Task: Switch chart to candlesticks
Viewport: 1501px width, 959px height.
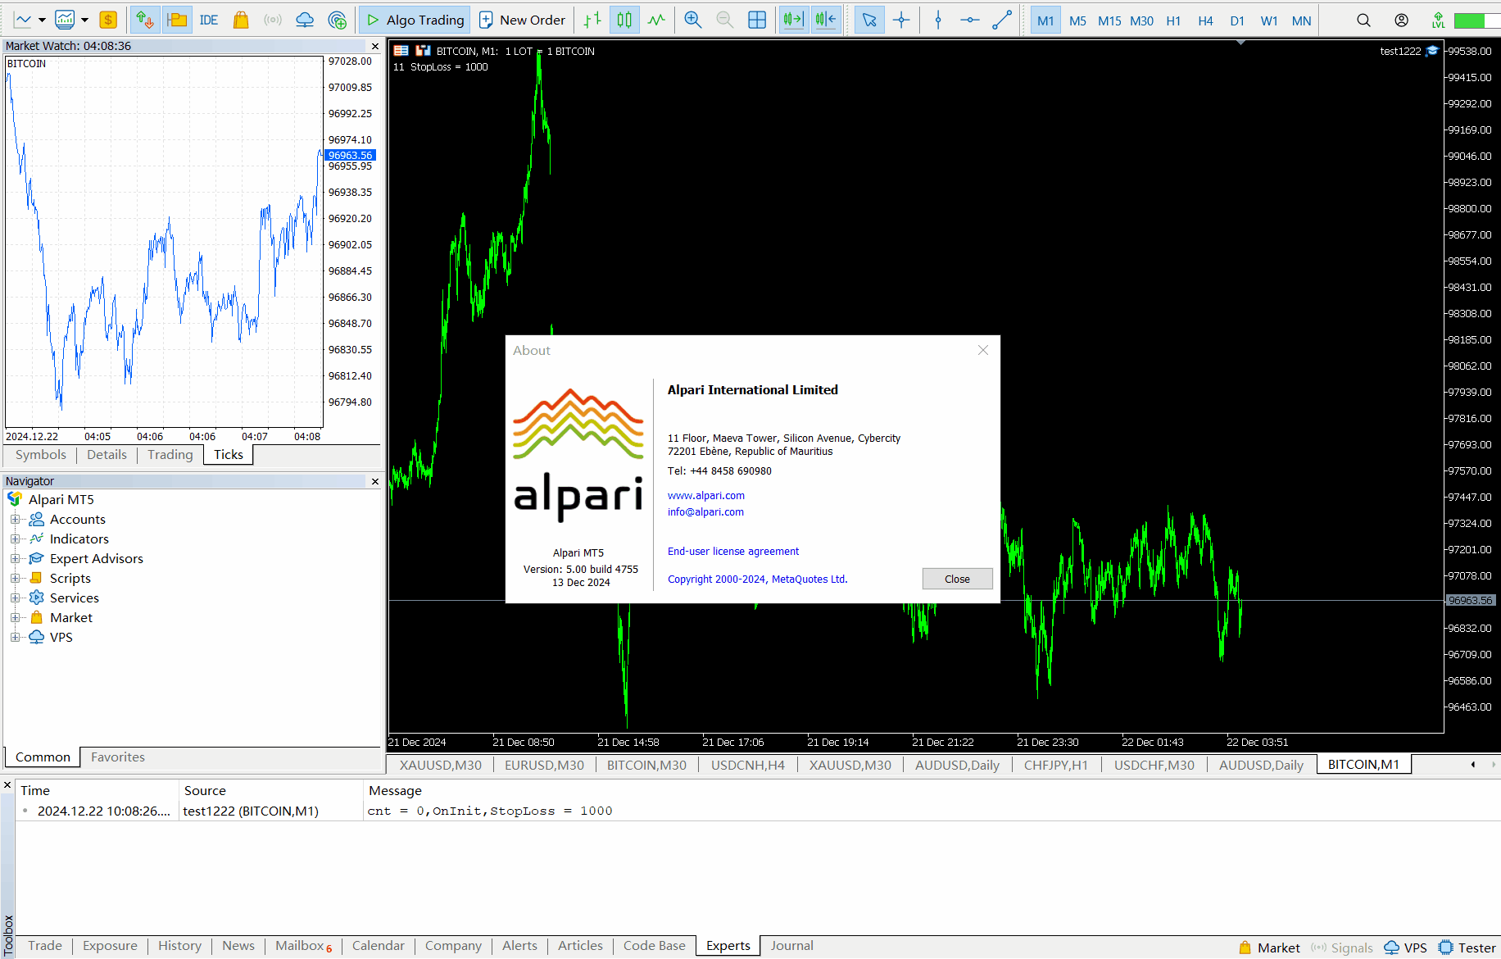Action: pyautogui.click(x=624, y=20)
